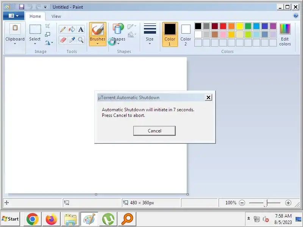Expand the Select dropdown arrow
Viewport: 303px width, 227px height.
click(35, 44)
